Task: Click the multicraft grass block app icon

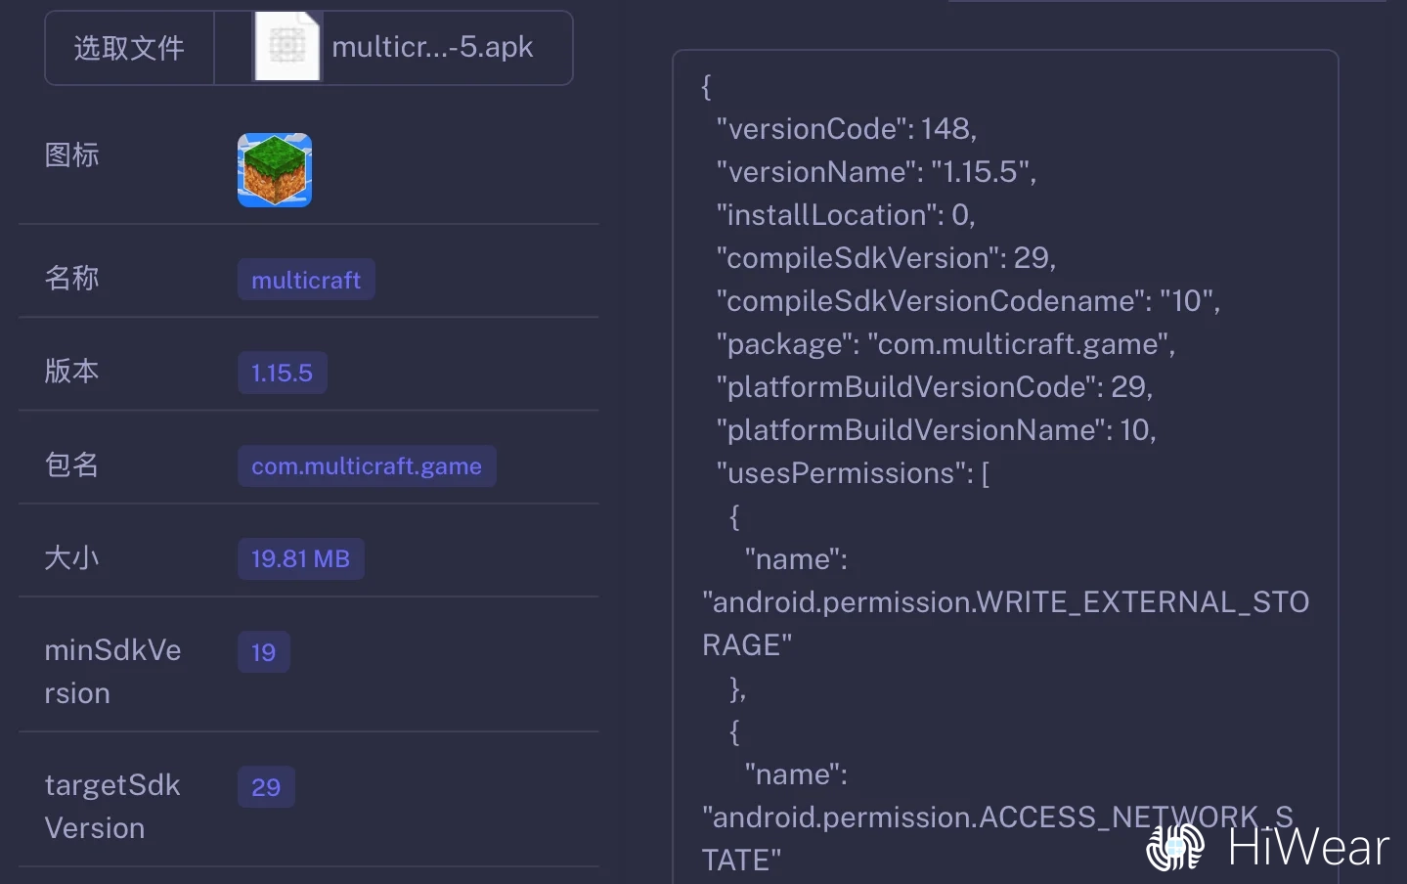Action: point(275,170)
